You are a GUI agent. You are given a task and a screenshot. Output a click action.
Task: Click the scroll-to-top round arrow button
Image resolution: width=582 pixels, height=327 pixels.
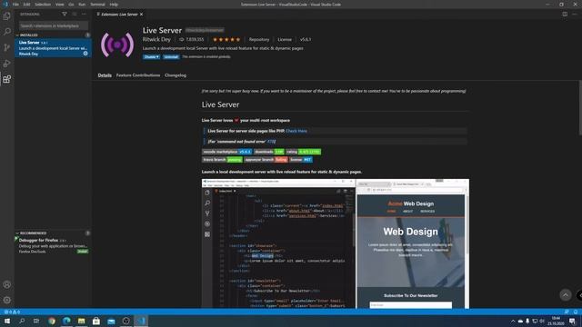click(566, 295)
